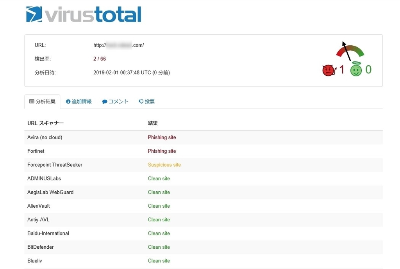Click the 検出率 label
Viewport: 400px width, 269px height.
(43, 59)
